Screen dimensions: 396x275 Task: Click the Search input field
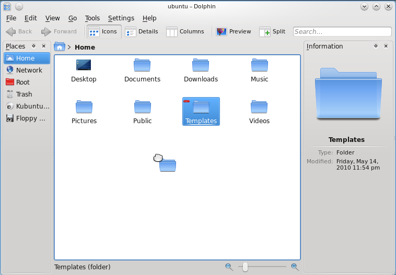(x=342, y=32)
